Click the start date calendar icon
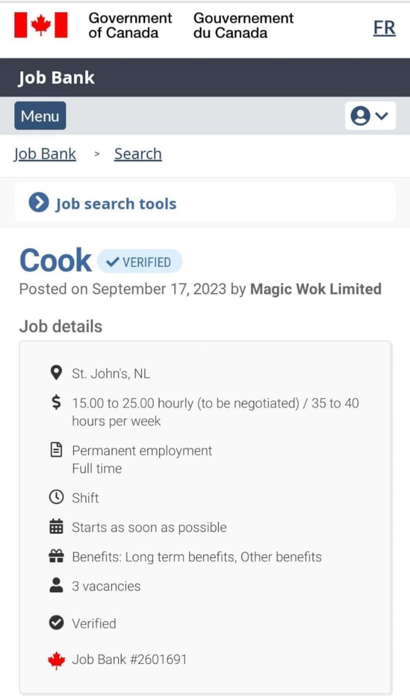Viewport: 410px width, 696px height. coord(56,527)
